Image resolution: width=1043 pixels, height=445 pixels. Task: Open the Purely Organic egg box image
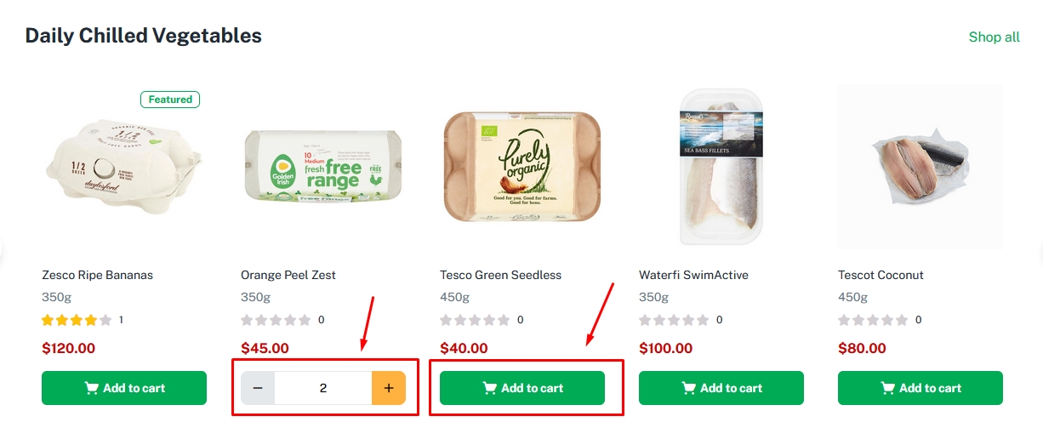[x=522, y=167]
